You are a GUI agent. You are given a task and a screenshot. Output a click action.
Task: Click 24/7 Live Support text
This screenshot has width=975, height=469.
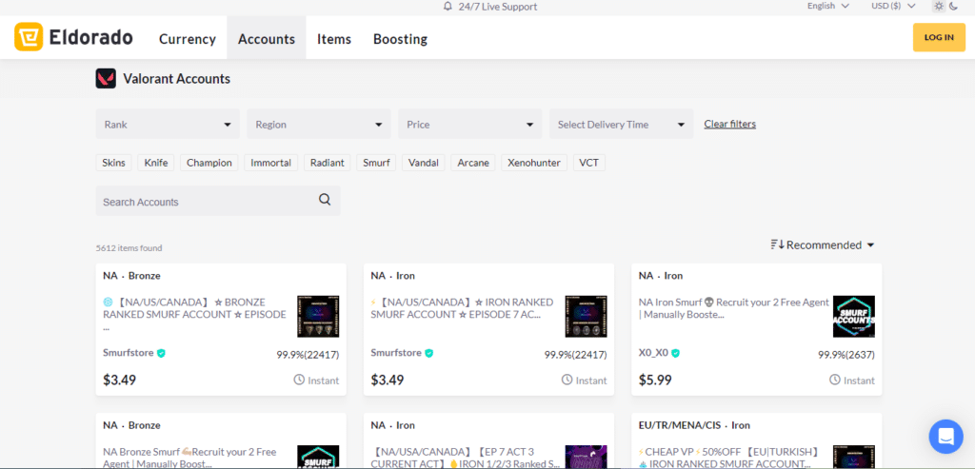(x=497, y=7)
